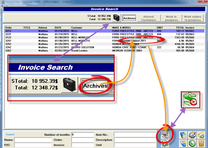Image resolution: width=208 pixels, height=148 pixels.
Task: Click the briefcase icon beside the totals
Action: tap(116, 18)
